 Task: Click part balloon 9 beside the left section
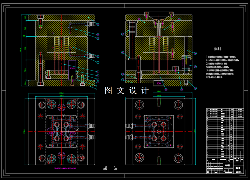coord(98,38)
